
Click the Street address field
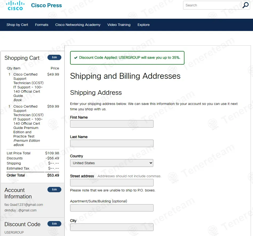(x=112, y=183)
